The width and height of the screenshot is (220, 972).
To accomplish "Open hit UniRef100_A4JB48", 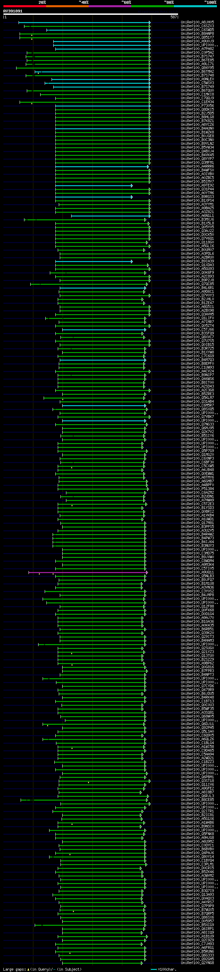I will (197, 470).
